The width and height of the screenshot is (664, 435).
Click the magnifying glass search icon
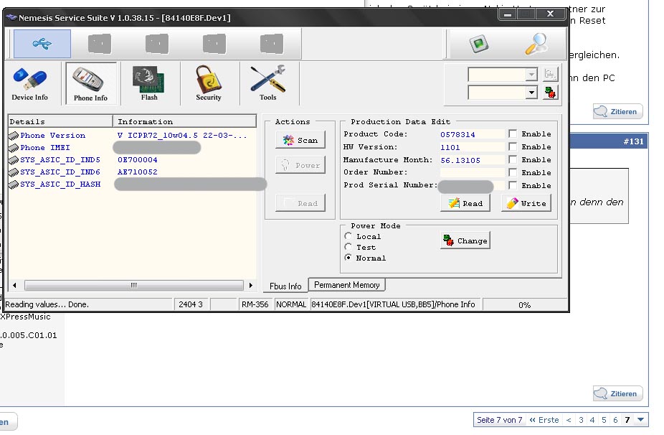(536, 43)
